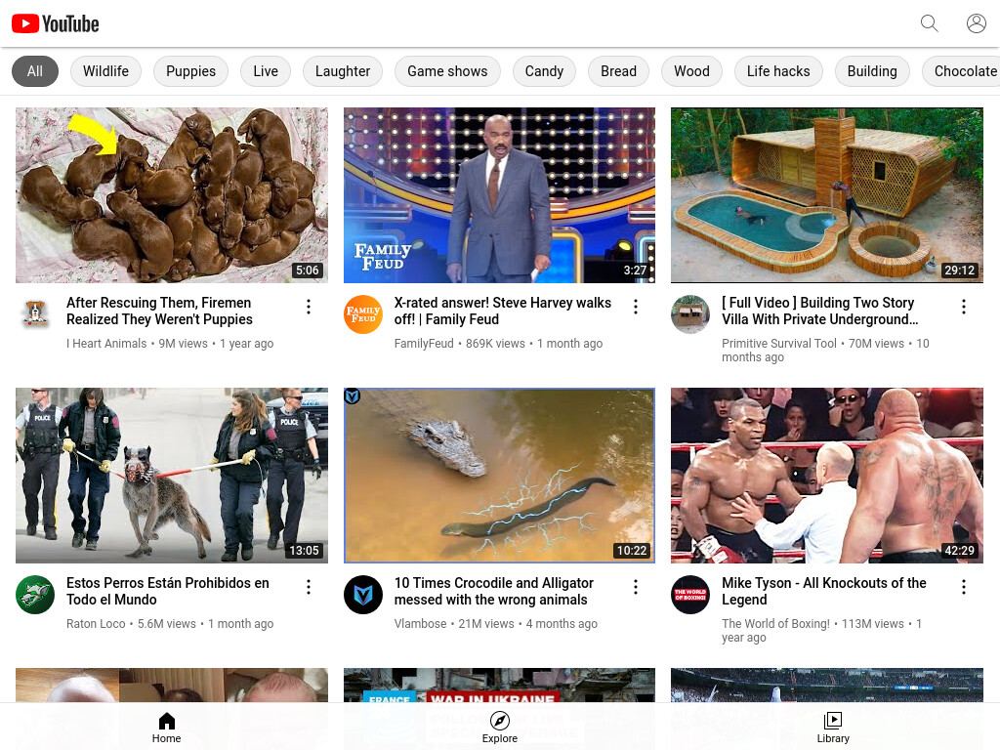Image resolution: width=1000 pixels, height=750 pixels.
Task: Click the YouTube logo
Action: [56, 23]
